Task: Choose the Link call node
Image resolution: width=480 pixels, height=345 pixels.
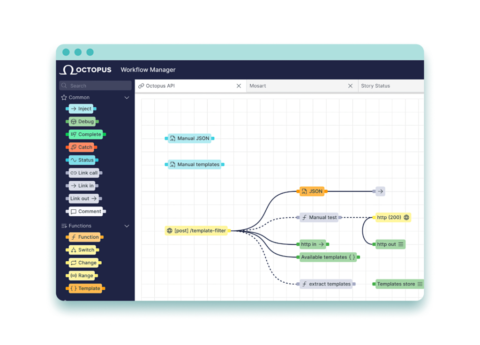Action: coord(84,173)
